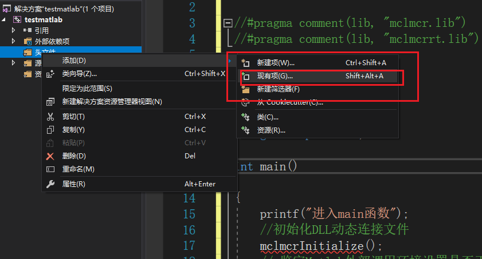Select the testmatlab project row
482x259 pixels.
(x=70, y=19)
